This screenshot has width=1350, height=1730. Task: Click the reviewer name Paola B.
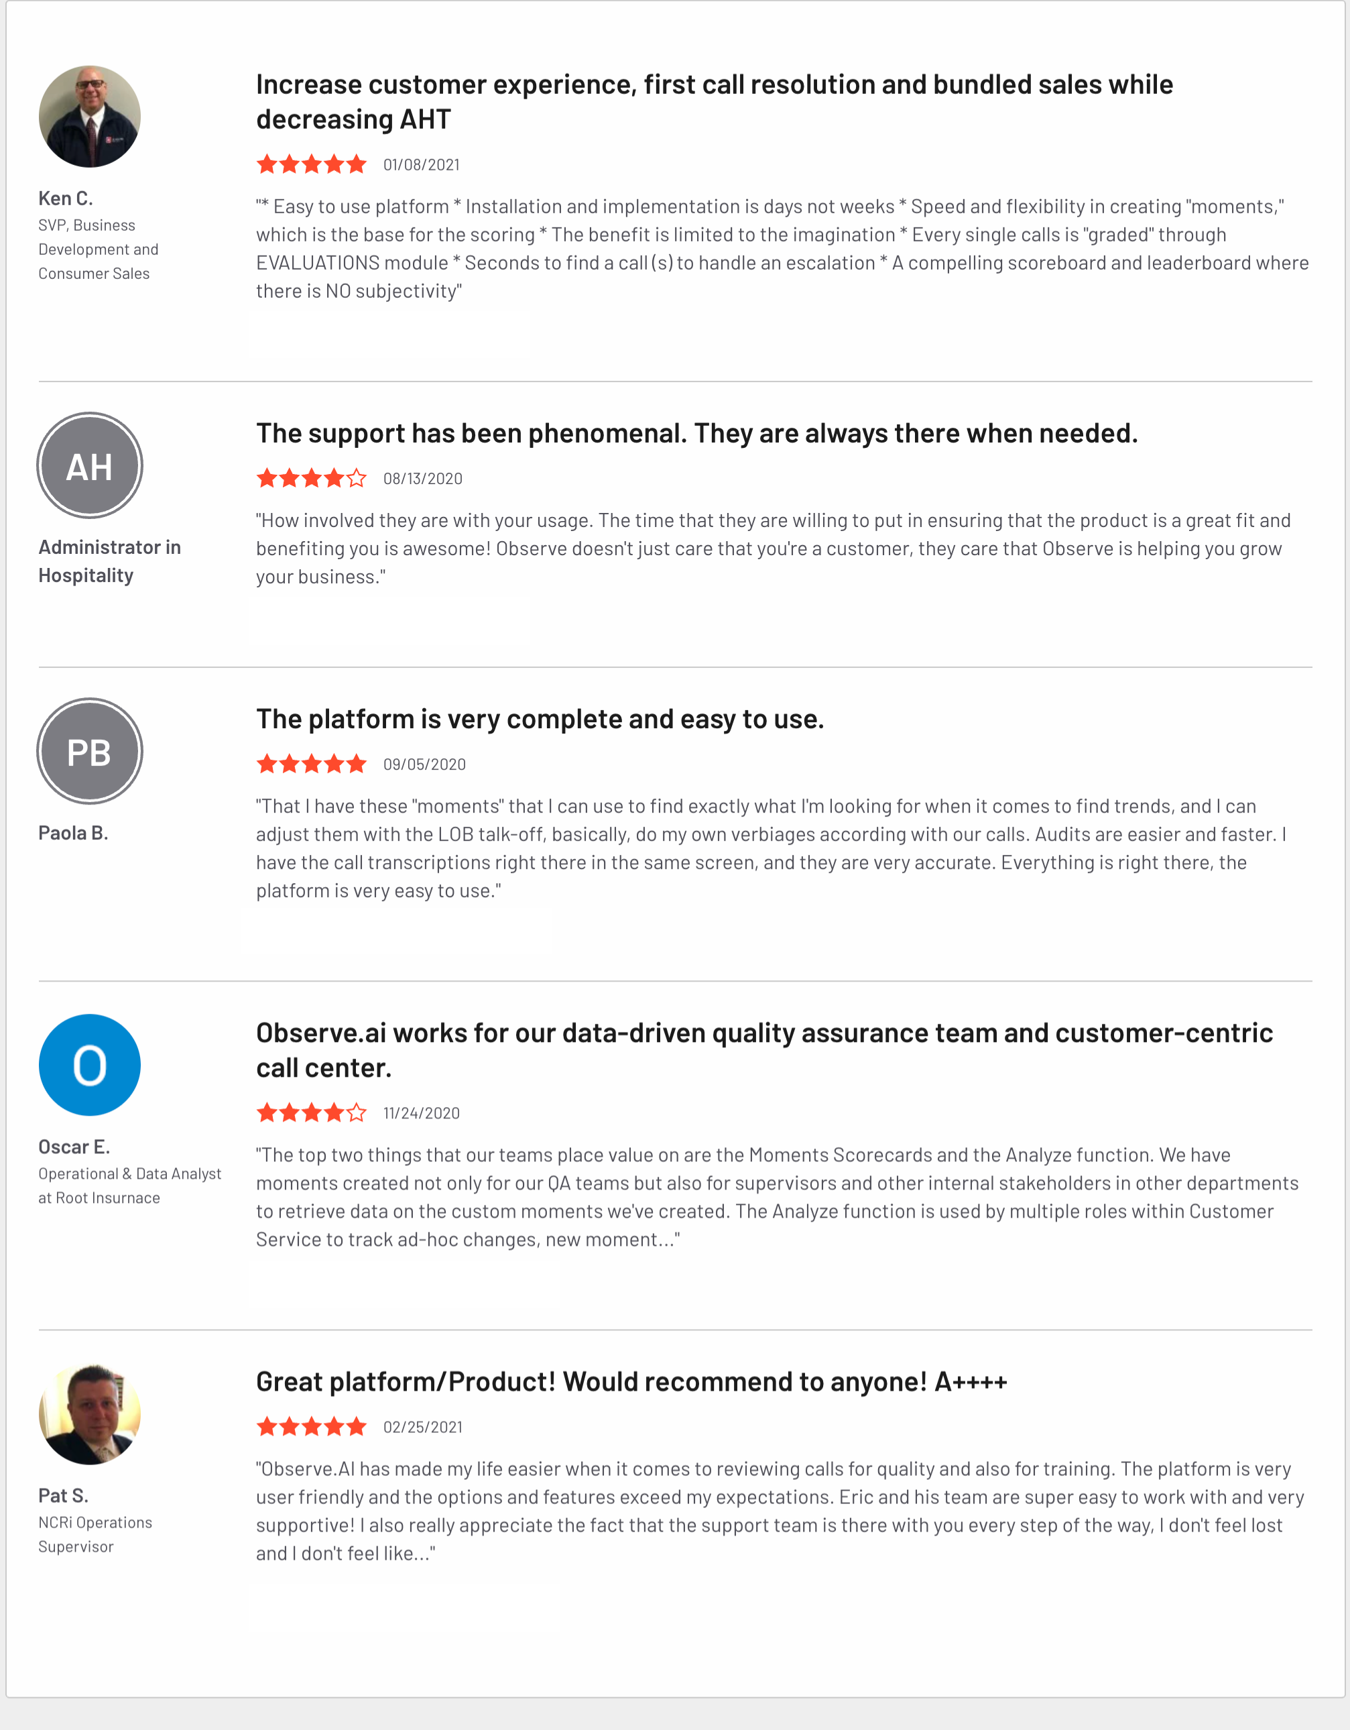[73, 833]
